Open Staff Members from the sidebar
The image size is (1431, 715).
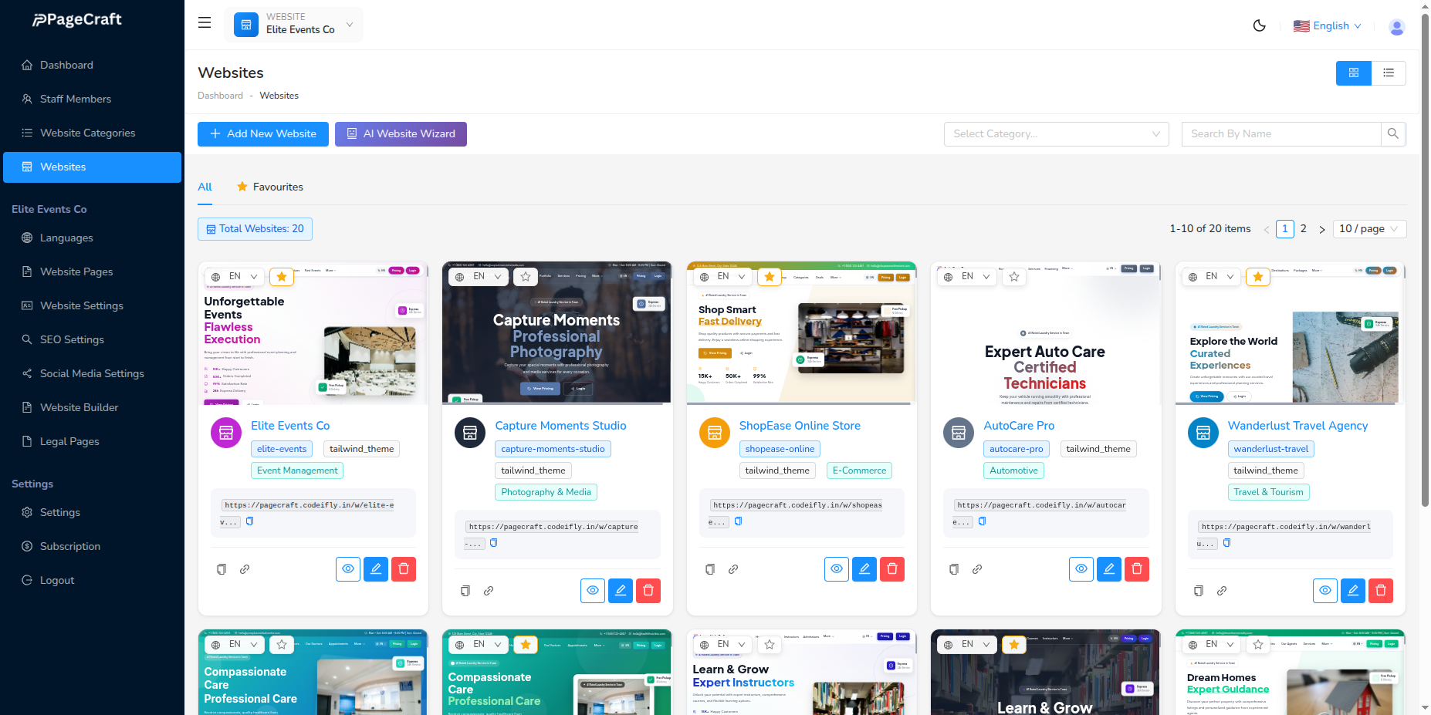coord(76,99)
